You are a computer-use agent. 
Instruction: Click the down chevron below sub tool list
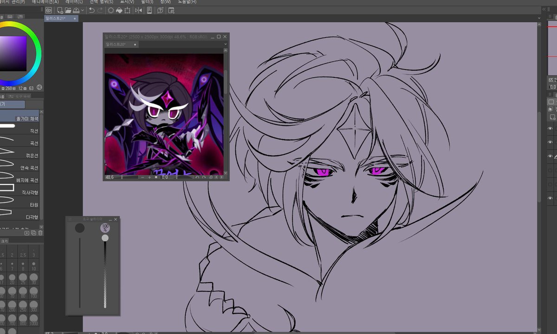pyautogui.click(x=41, y=227)
